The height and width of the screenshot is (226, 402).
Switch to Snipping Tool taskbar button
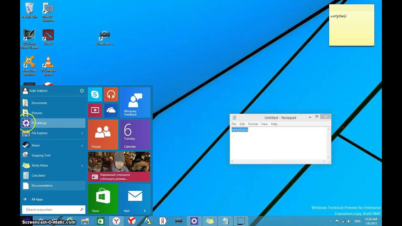pos(241,221)
